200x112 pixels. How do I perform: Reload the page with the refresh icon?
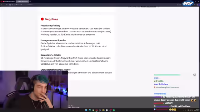tap(7, 5)
